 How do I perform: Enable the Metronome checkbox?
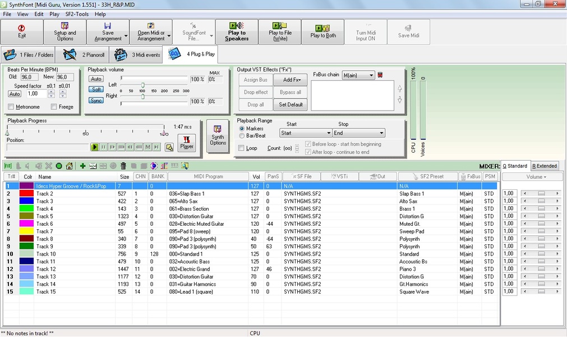pyautogui.click(x=11, y=107)
